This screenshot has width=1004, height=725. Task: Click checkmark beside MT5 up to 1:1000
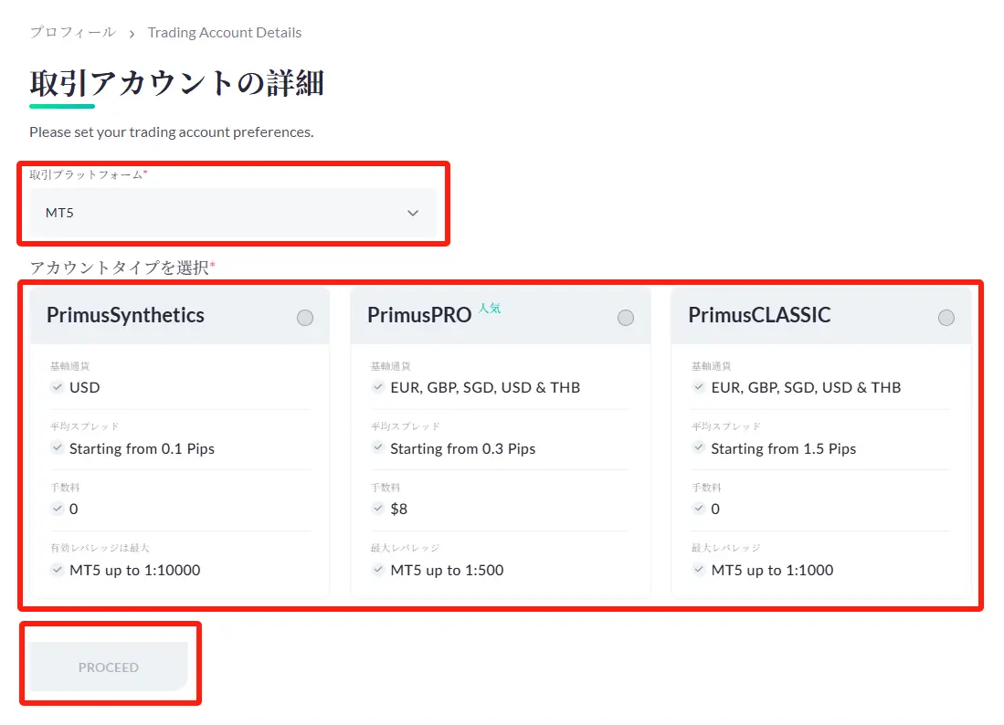tap(699, 570)
